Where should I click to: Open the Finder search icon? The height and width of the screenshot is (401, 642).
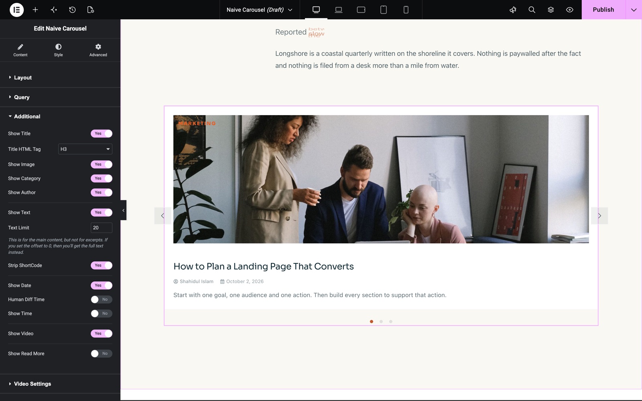[532, 10]
